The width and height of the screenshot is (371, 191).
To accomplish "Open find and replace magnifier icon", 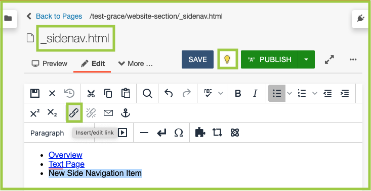I will [x=147, y=94].
